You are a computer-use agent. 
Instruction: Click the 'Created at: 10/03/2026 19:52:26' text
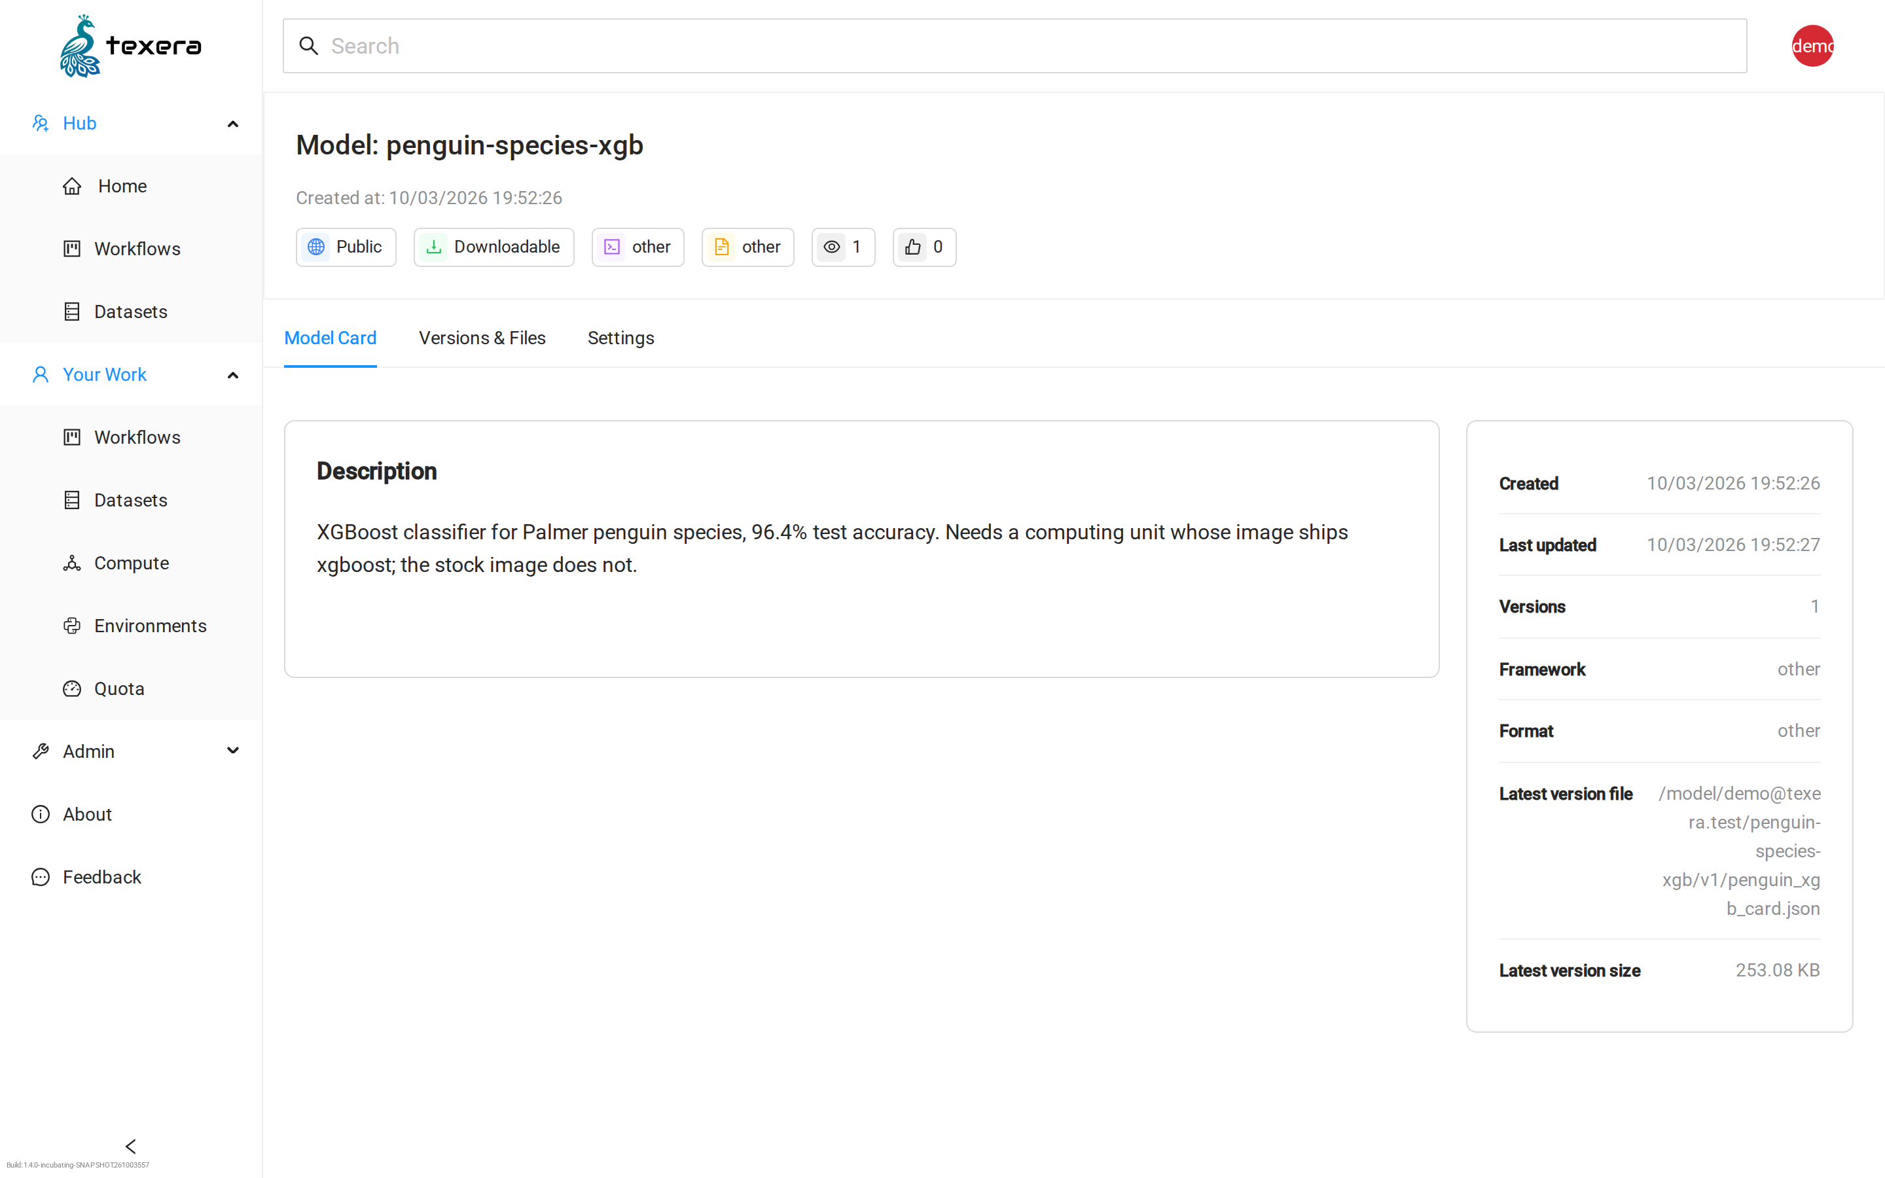[429, 198]
